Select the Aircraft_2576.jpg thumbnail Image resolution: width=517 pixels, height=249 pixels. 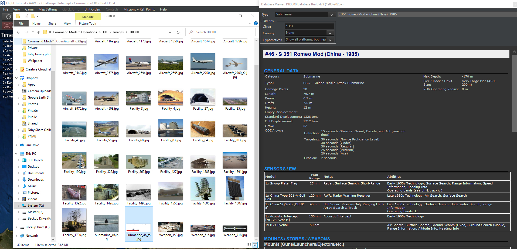click(x=107, y=62)
